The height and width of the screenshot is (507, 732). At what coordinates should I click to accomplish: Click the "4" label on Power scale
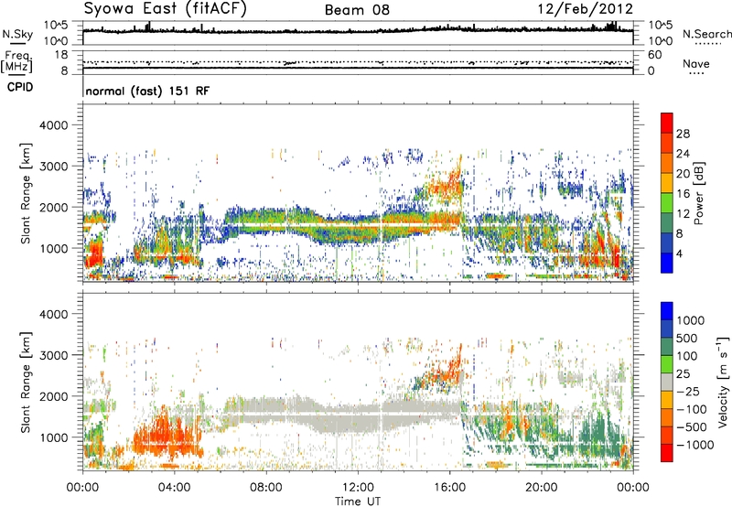[679, 253]
